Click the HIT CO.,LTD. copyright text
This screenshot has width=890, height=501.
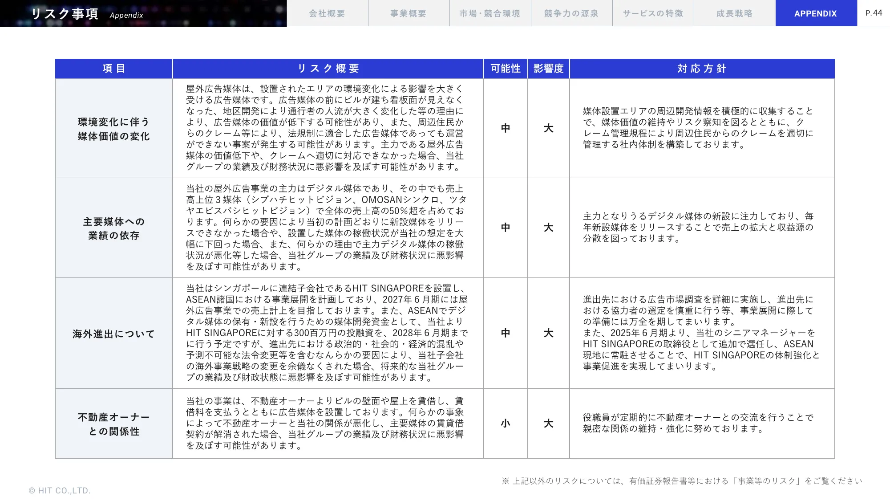coord(59,491)
